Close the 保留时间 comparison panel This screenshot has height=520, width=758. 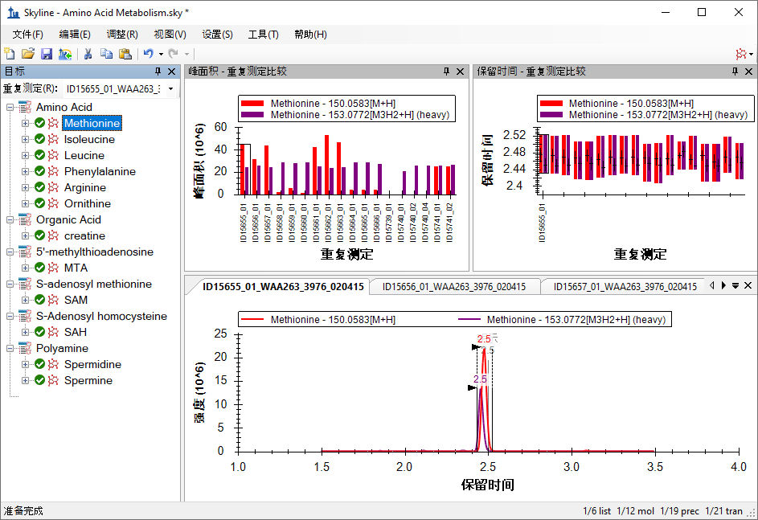tap(748, 72)
